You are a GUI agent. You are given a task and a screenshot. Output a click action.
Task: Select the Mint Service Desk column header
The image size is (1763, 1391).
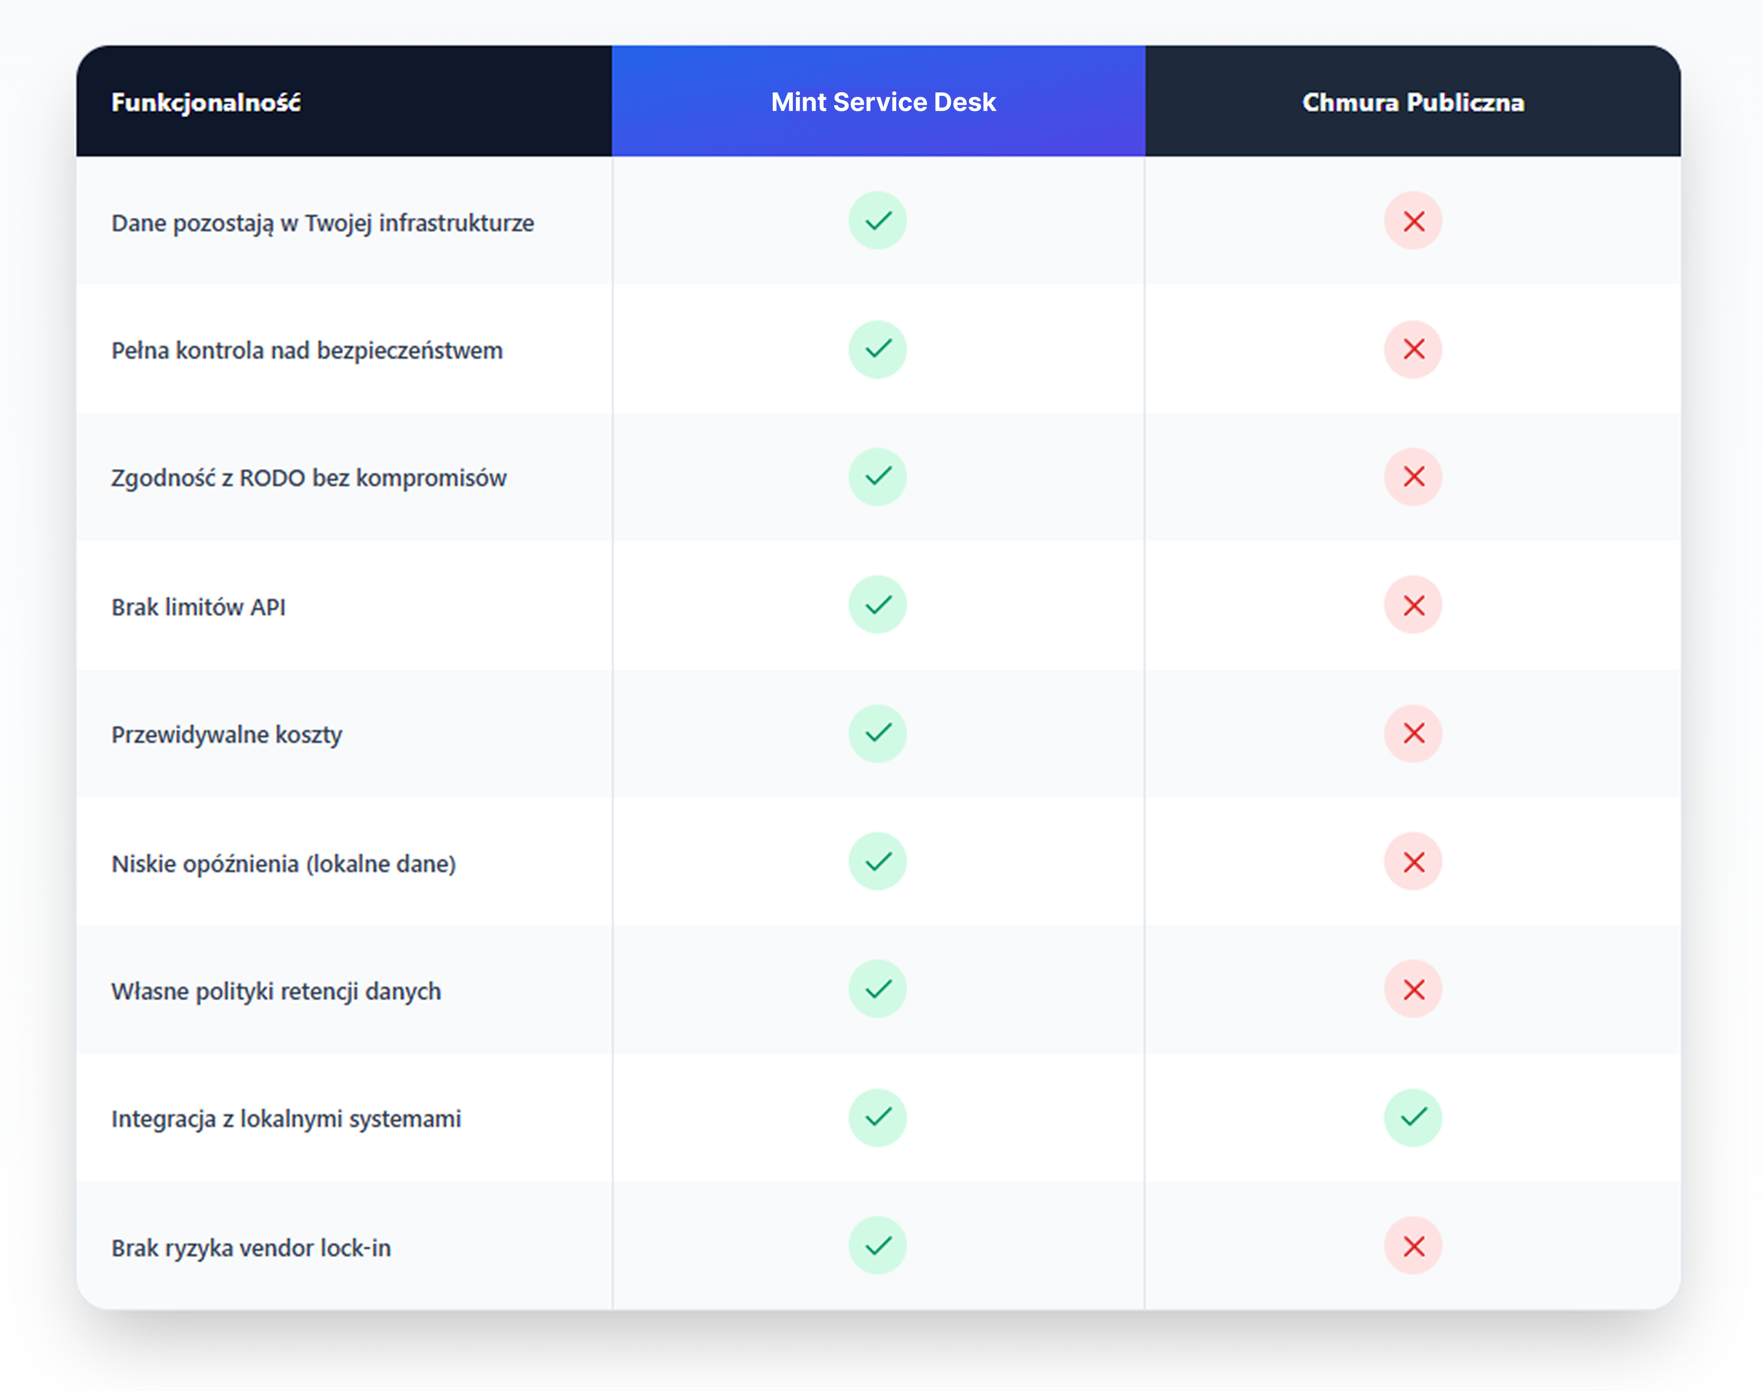click(882, 102)
